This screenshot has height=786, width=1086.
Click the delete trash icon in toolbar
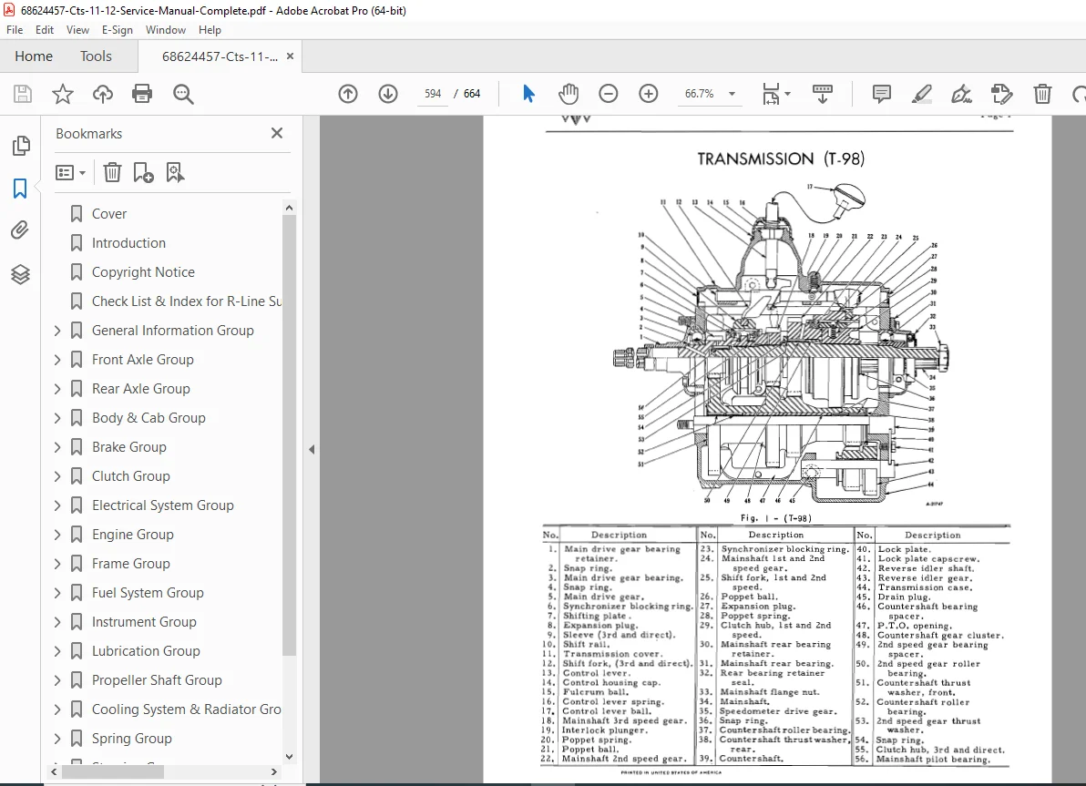coord(1042,94)
